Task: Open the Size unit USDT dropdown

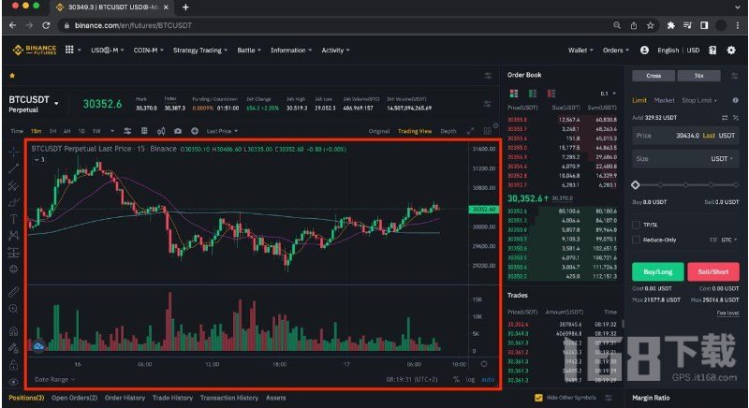Action: point(722,158)
